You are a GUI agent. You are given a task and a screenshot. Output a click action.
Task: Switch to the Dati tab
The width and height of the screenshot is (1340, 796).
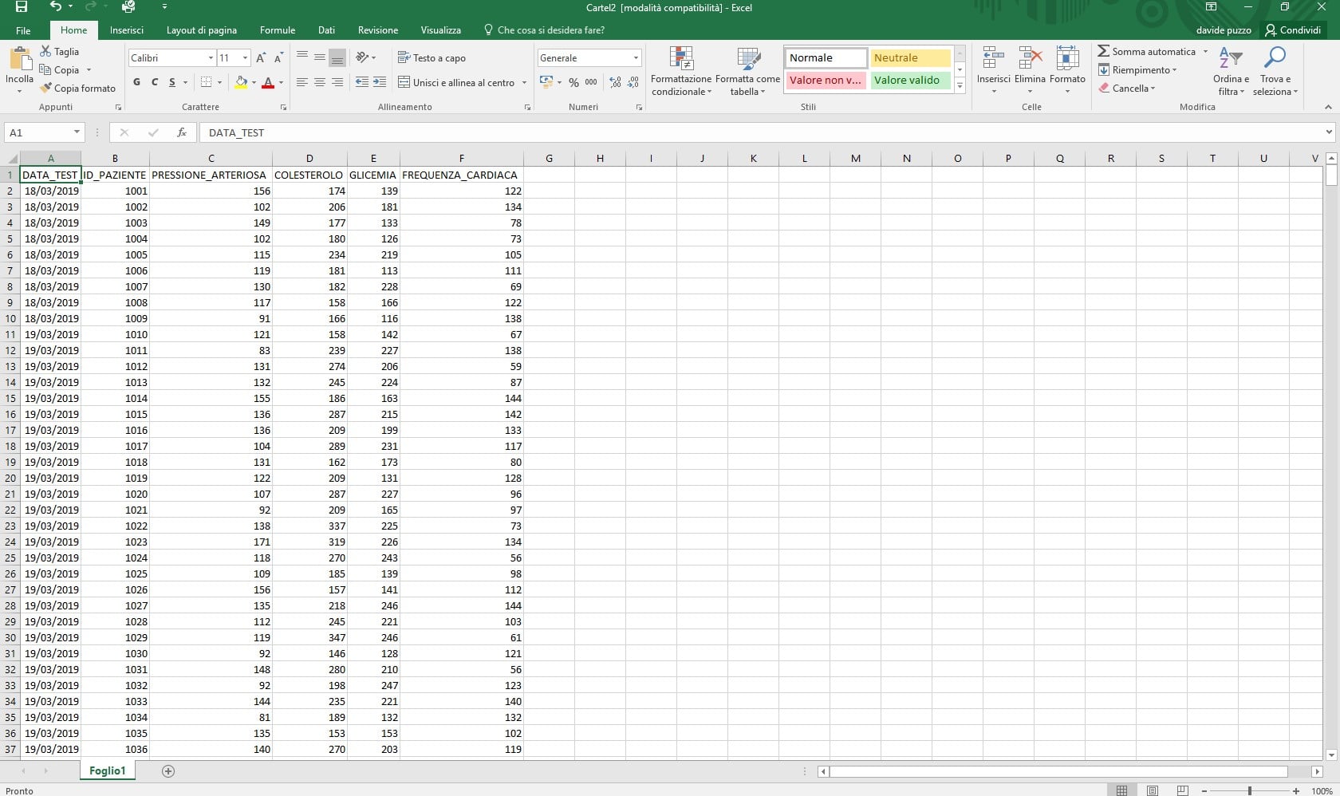coord(326,30)
